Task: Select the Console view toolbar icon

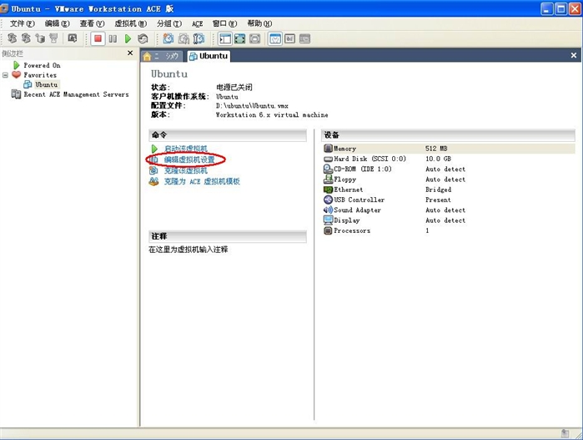Action: [x=290, y=38]
